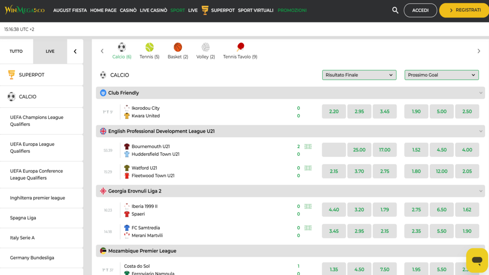Open the Prossimo Goal dropdown
Image resolution: width=489 pixels, height=275 pixels.
441,75
